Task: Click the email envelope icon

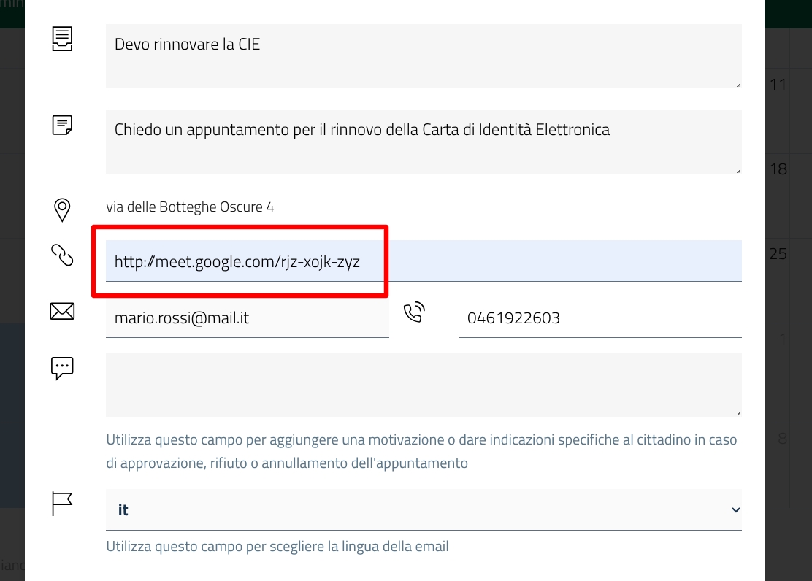Action: pos(62,312)
